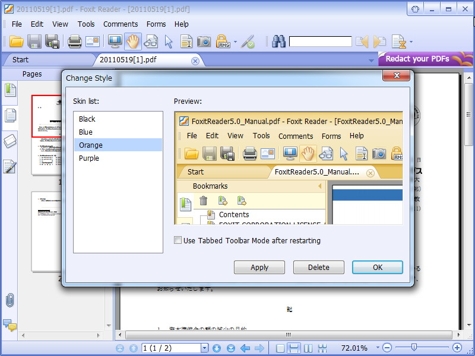Go to the next page icon
Viewport: 475px width, 356px height.
pos(217,348)
